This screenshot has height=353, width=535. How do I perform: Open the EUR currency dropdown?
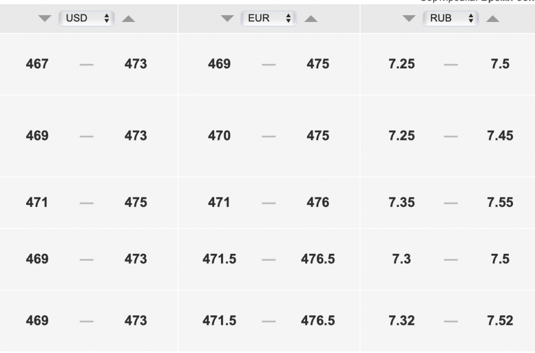pyautogui.click(x=269, y=19)
